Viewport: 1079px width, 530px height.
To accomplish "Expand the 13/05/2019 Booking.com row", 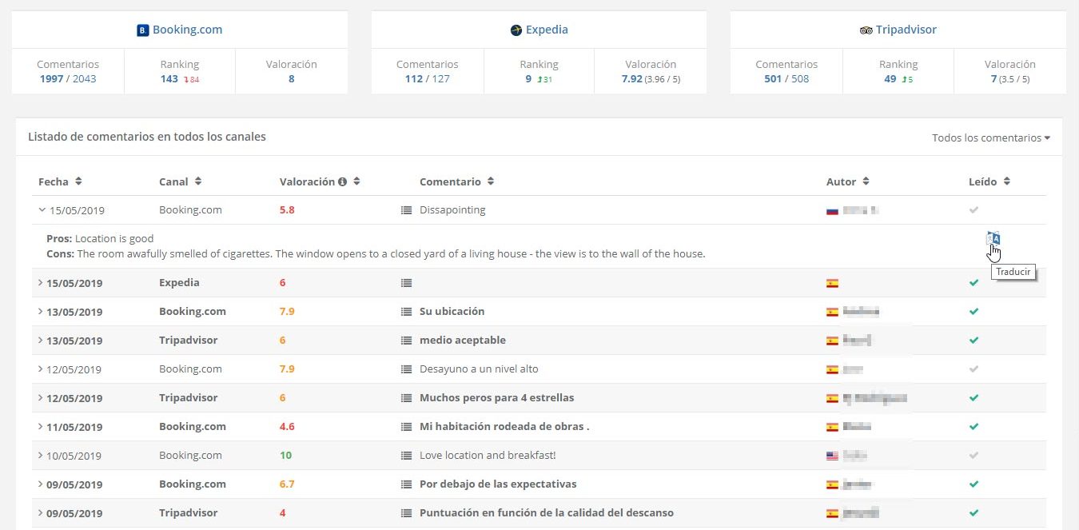I will 42,312.
